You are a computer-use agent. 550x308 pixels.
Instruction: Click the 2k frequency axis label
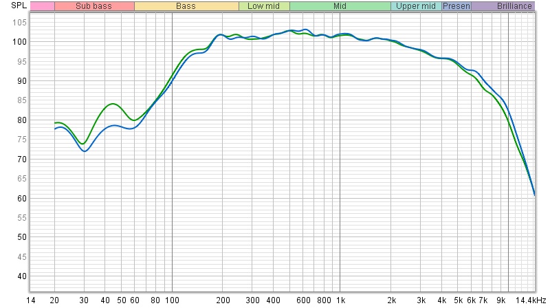pyautogui.click(x=392, y=300)
